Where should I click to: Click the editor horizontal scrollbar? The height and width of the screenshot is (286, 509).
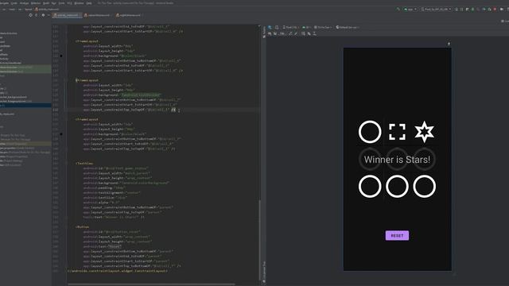[151, 284]
